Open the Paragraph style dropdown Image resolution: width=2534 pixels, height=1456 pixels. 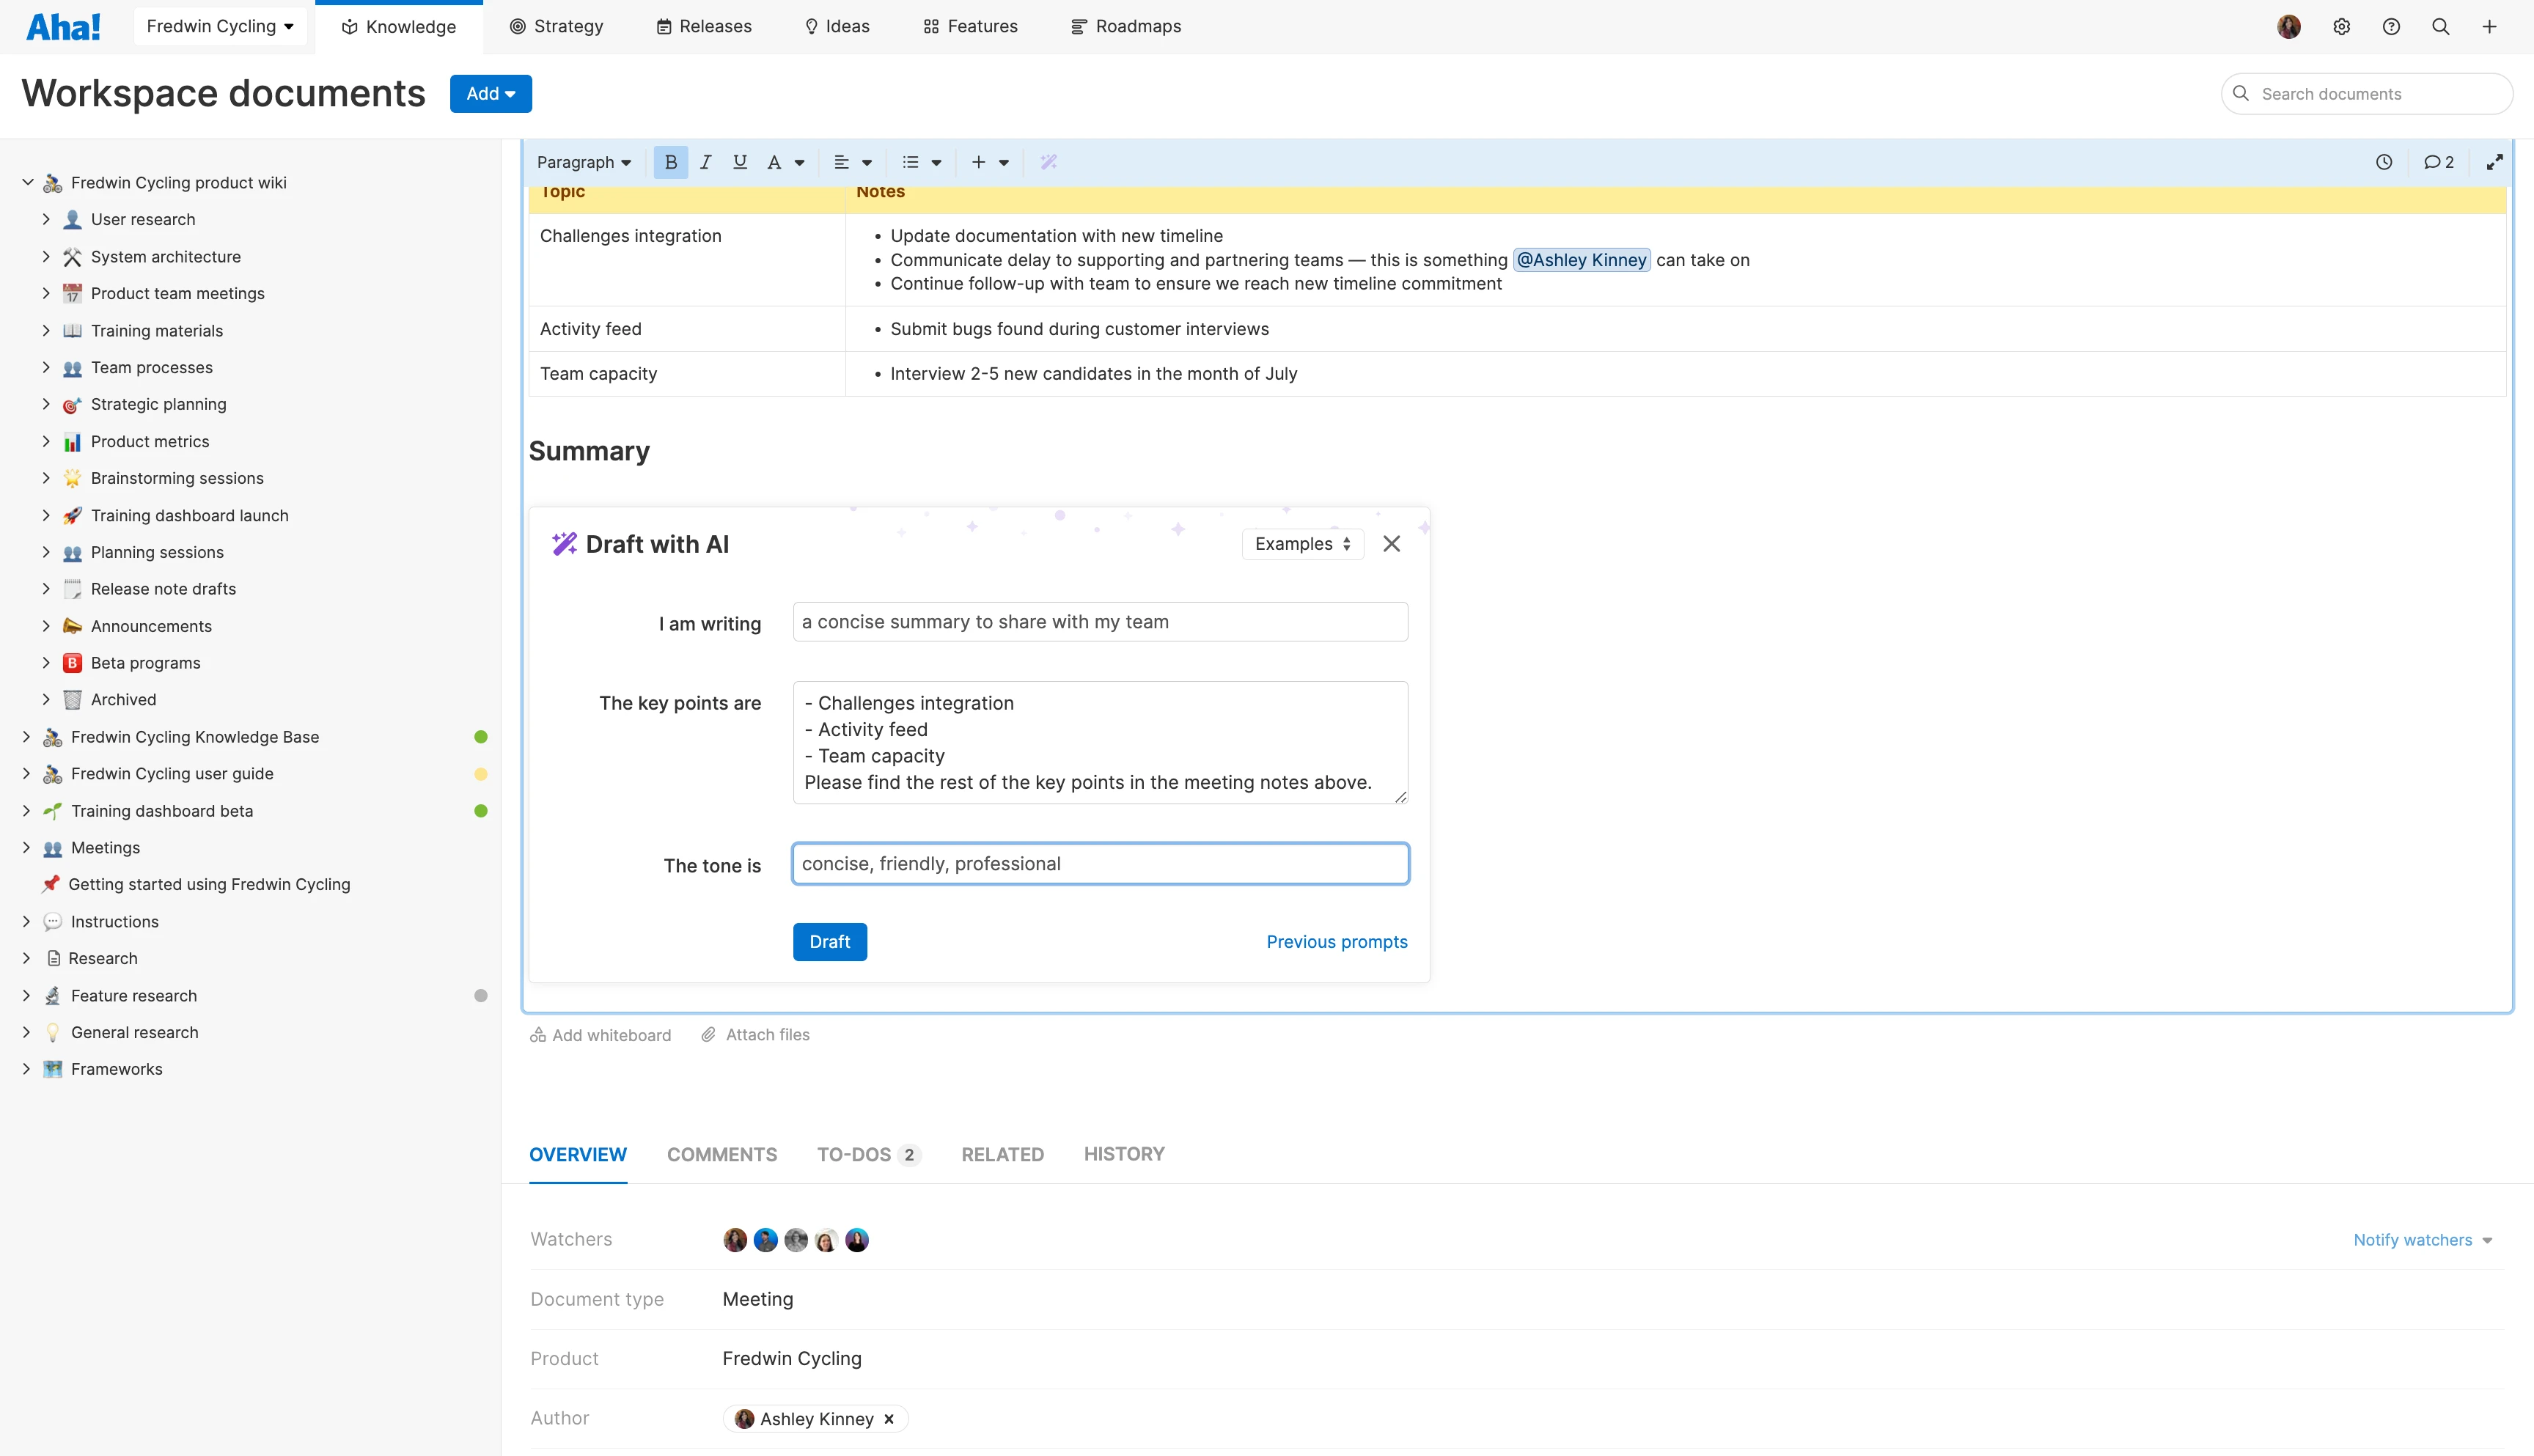pyautogui.click(x=584, y=162)
